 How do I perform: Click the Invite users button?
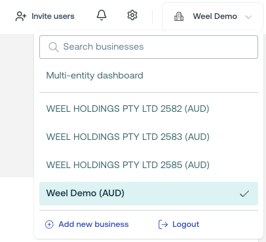[45, 16]
